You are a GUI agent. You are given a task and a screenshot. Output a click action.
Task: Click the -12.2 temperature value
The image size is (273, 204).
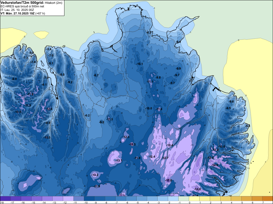pyautogui.click(x=215, y=150)
